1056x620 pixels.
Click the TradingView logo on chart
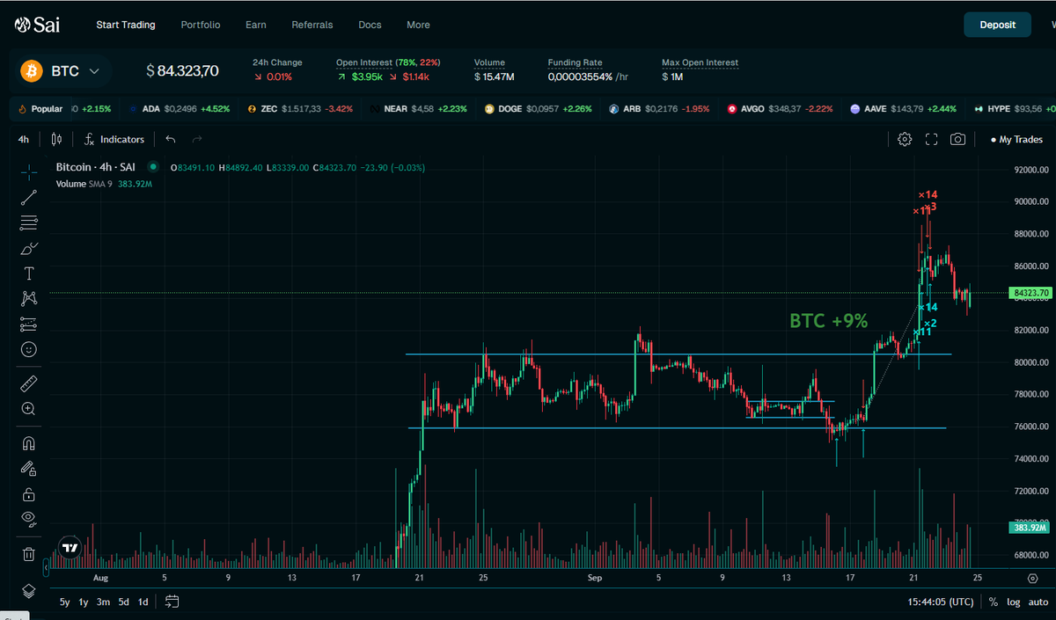pyautogui.click(x=70, y=547)
